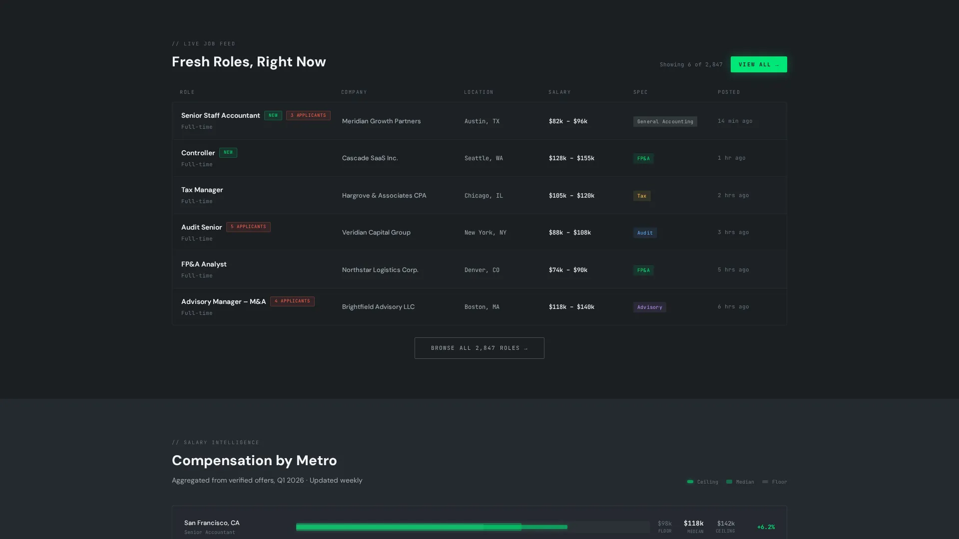Click the Boston, MA location
The height and width of the screenshot is (539, 959).
pos(481,306)
